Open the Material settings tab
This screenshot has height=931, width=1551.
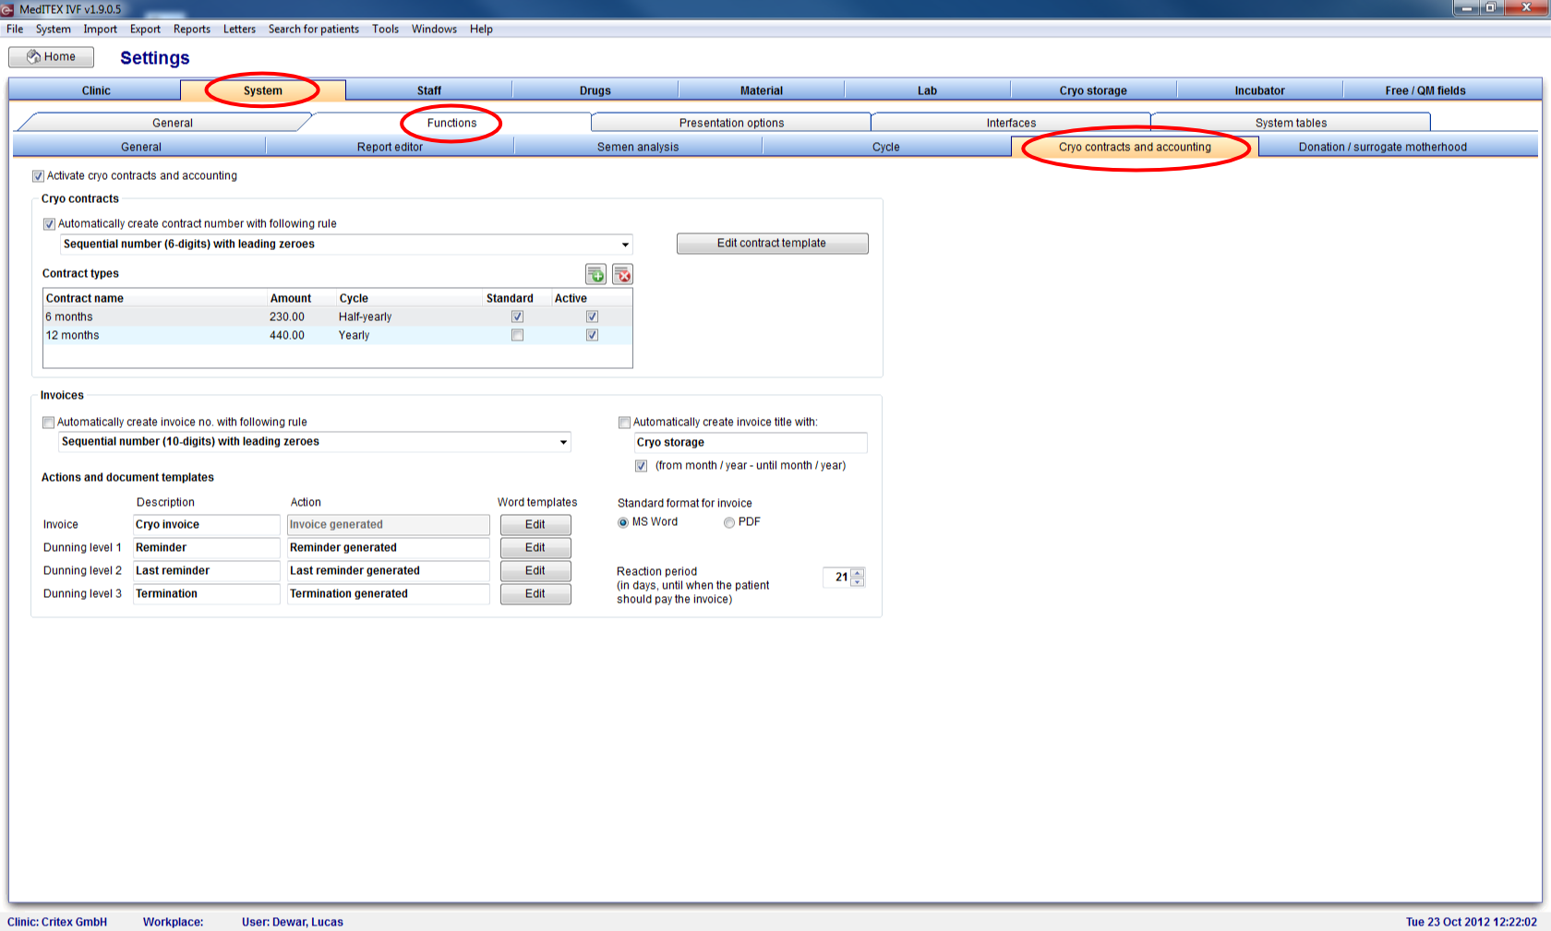coord(762,90)
